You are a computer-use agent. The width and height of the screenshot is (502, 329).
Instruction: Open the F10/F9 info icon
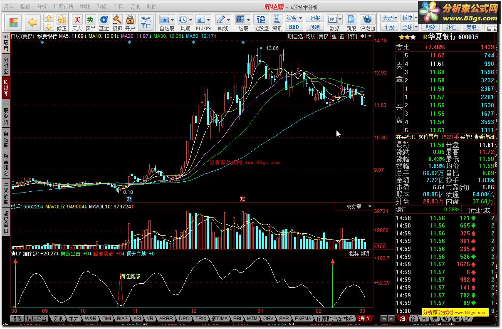click(200, 19)
